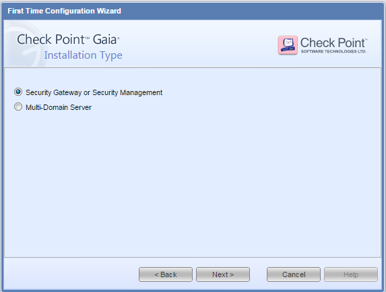Select the Security Gateway or Security Management radio button
This screenshot has height=292, width=386.
pos(18,92)
